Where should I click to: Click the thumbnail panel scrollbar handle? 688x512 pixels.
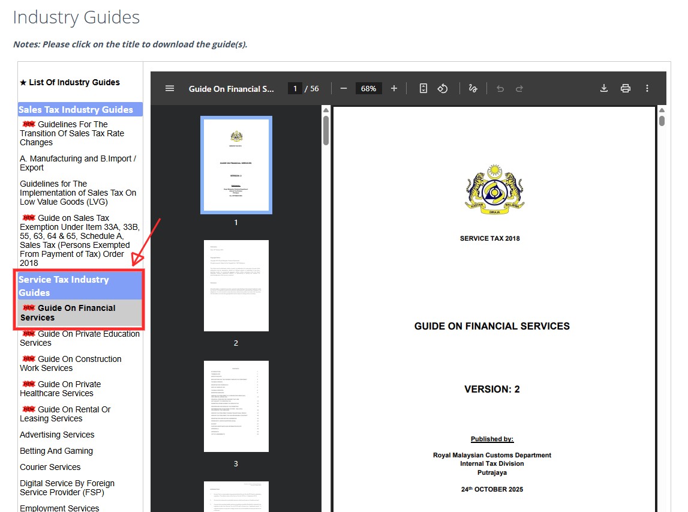[x=326, y=130]
